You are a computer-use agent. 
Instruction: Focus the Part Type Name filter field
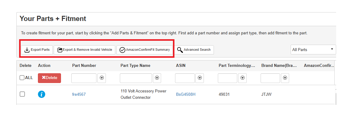[136, 78]
